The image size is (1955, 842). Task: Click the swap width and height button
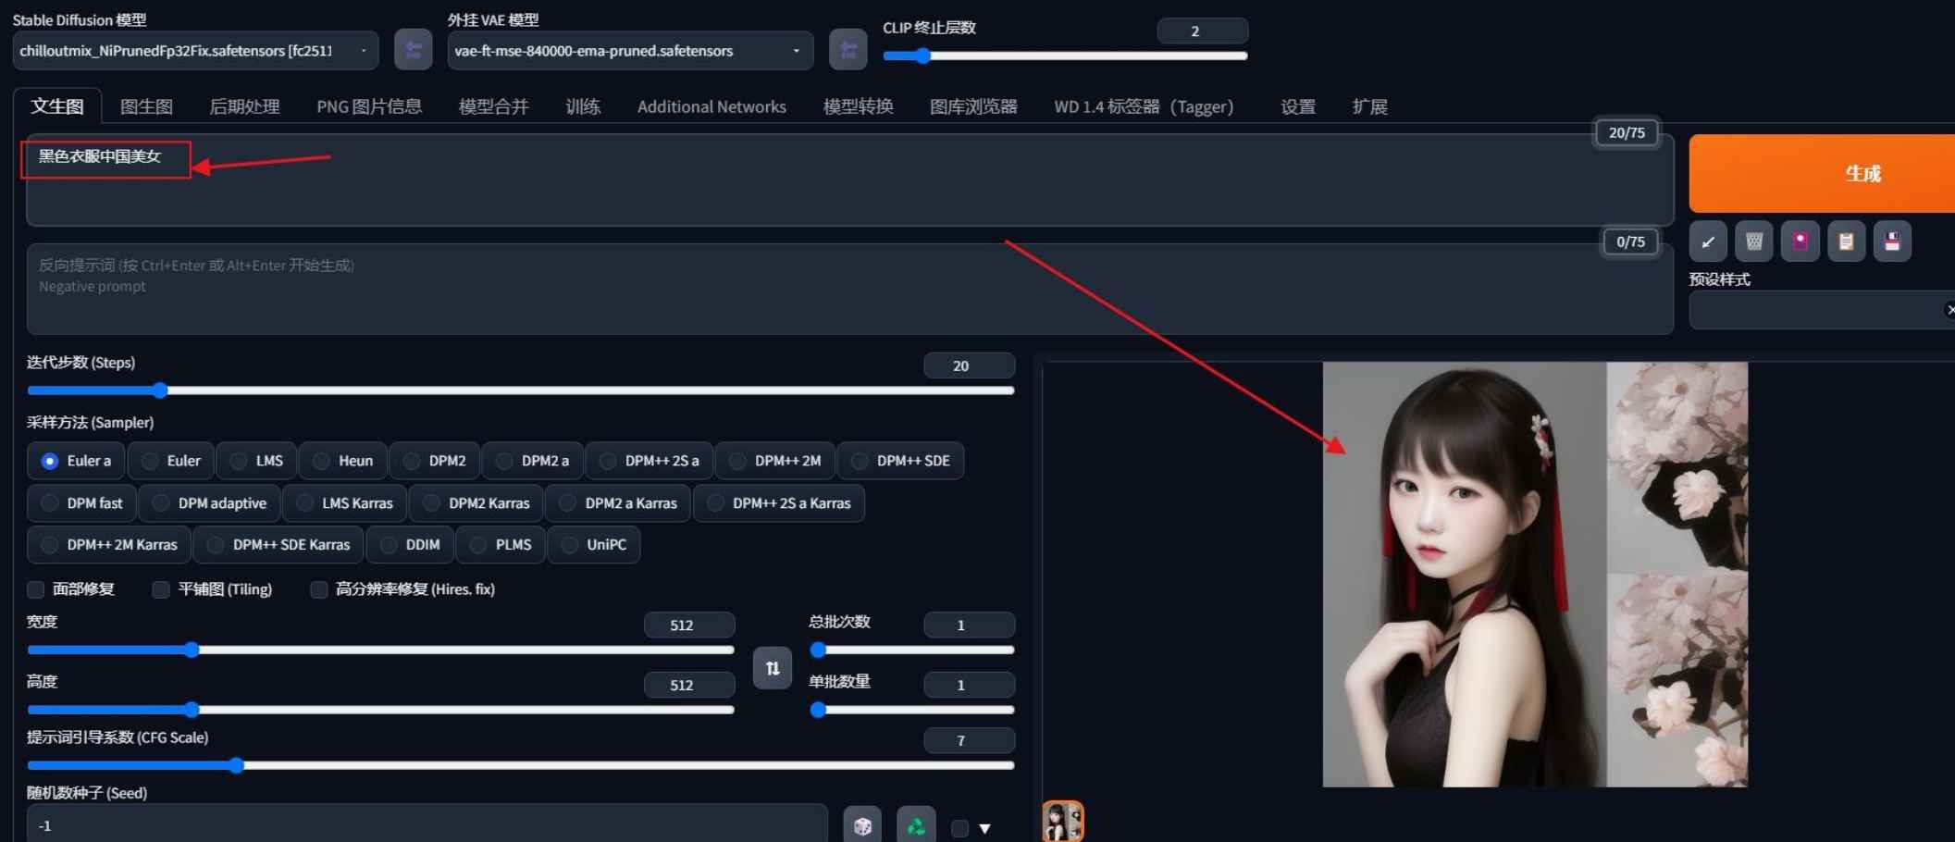772,668
